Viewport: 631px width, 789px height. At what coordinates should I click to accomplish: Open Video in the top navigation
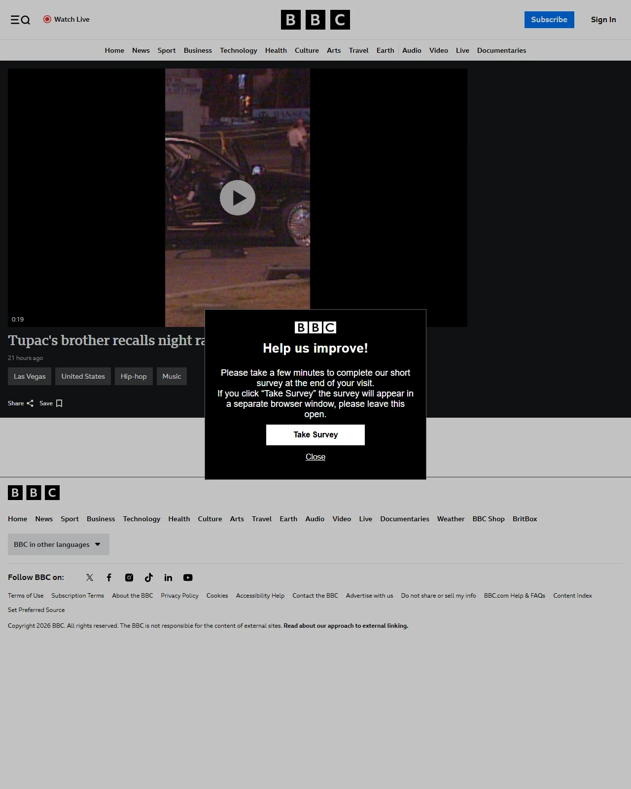click(439, 50)
